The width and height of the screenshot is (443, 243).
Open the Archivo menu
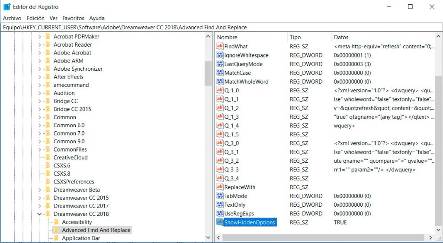click(x=12, y=18)
